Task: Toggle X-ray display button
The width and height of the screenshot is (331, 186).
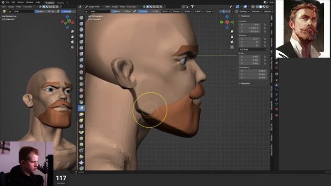Action: (253, 7)
